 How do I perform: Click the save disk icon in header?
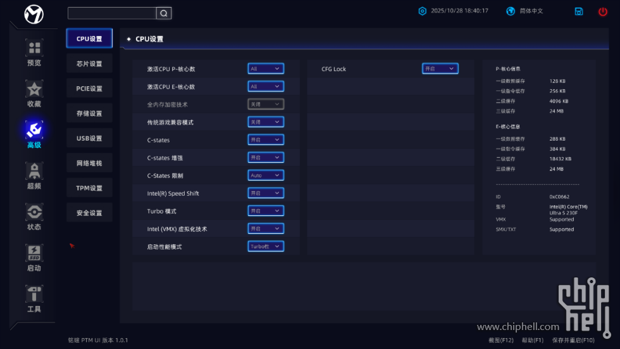tap(578, 11)
